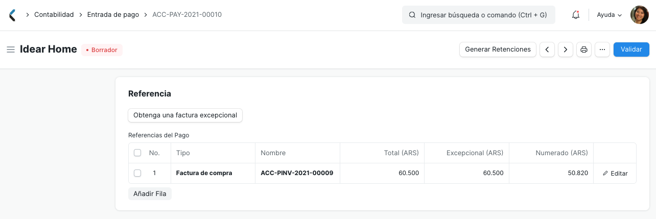
Task: Open Entrada de pago breadcrumb
Action: click(x=113, y=15)
